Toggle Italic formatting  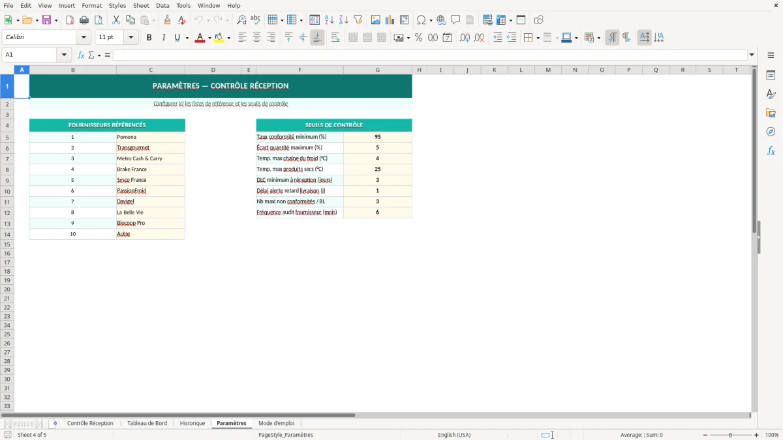163,38
